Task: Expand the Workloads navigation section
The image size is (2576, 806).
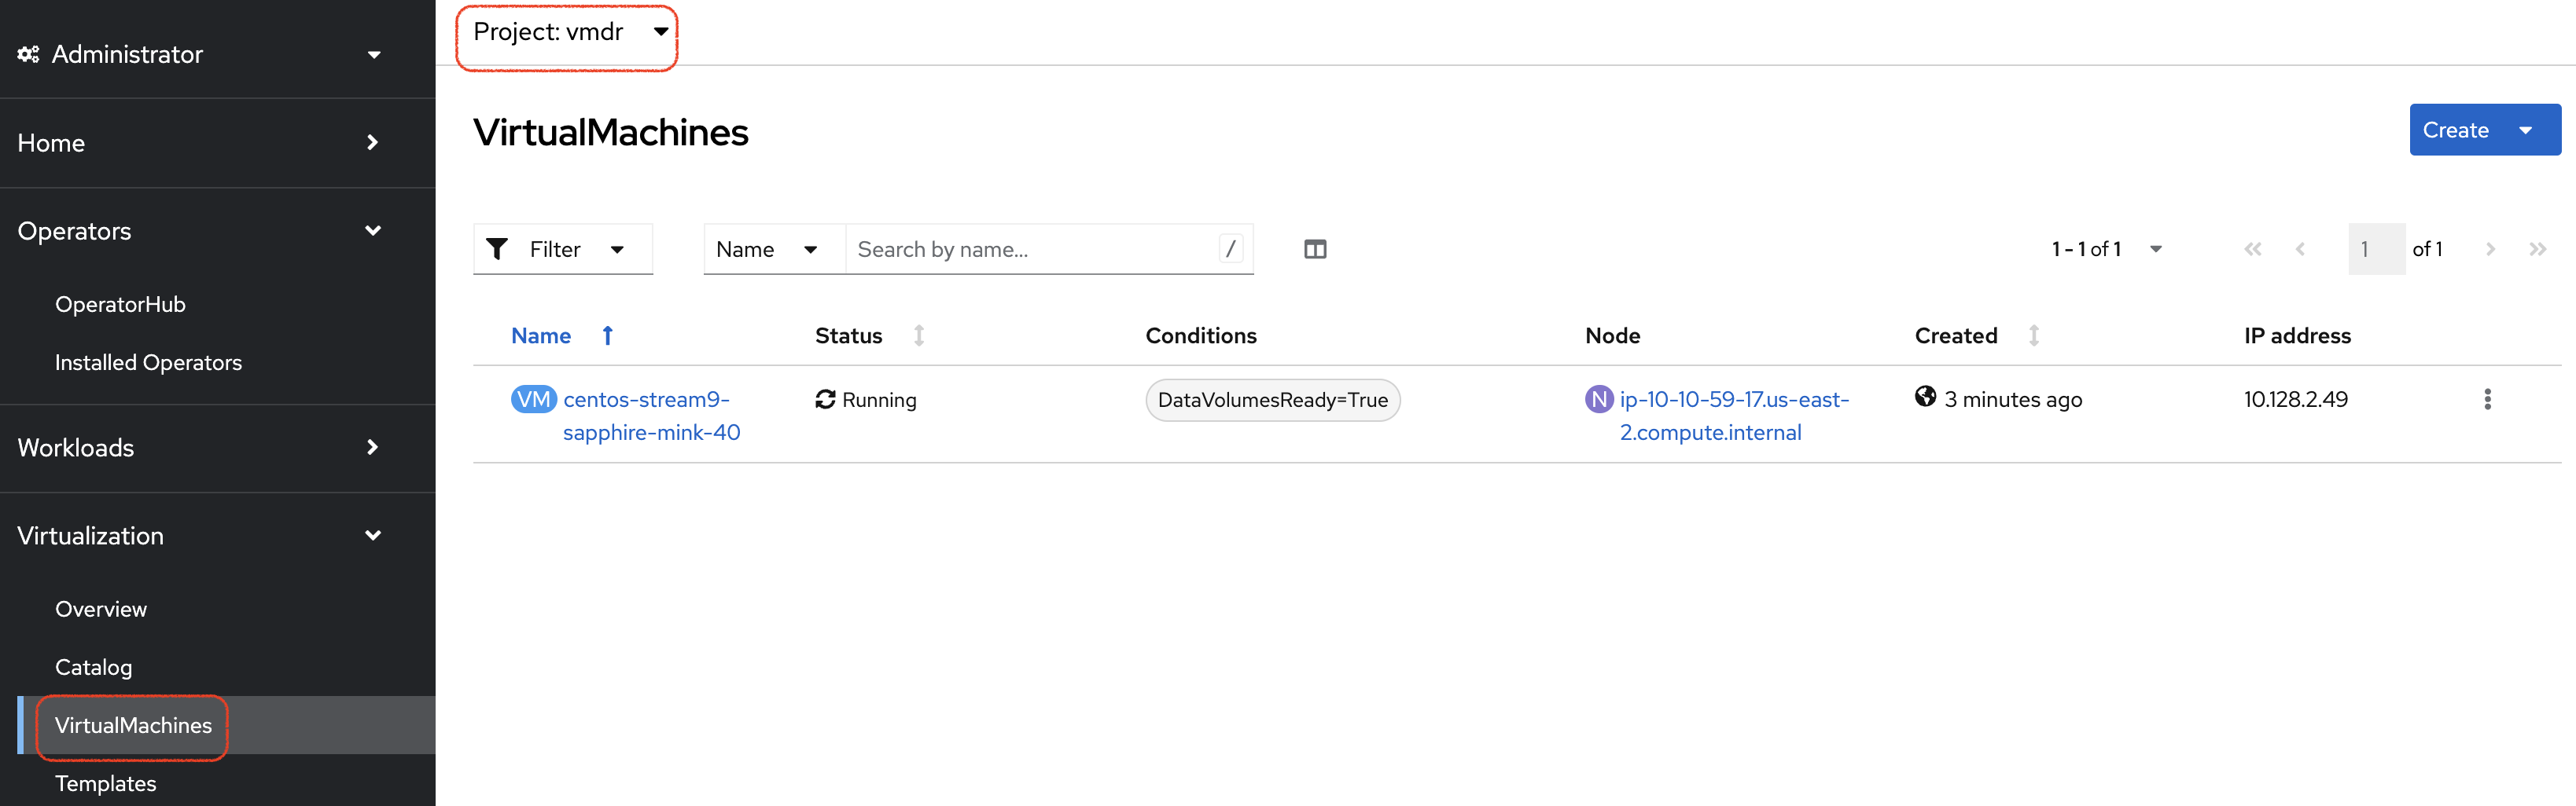Action: [200, 448]
